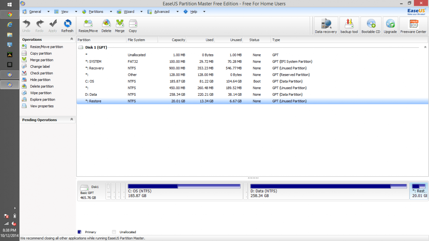Choose Change label in Operations panel

click(x=36, y=67)
